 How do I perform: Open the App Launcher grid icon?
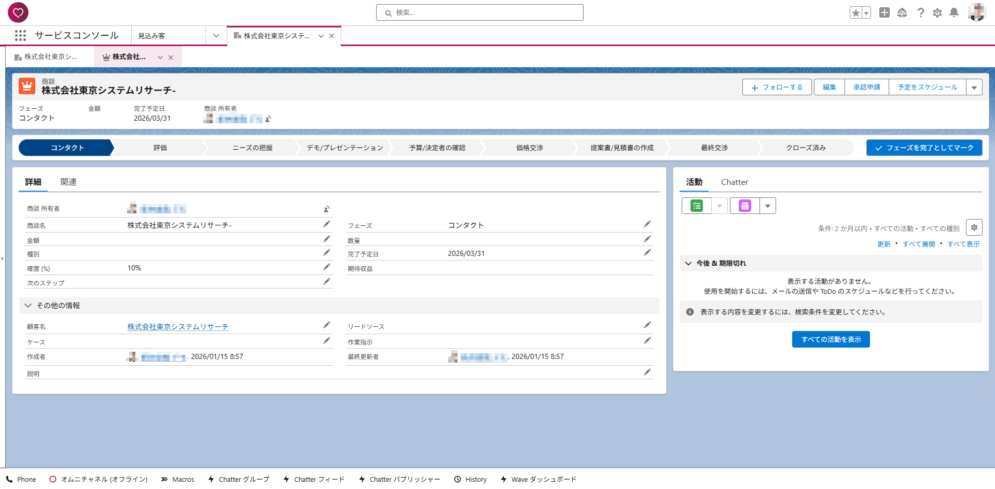tap(20, 35)
